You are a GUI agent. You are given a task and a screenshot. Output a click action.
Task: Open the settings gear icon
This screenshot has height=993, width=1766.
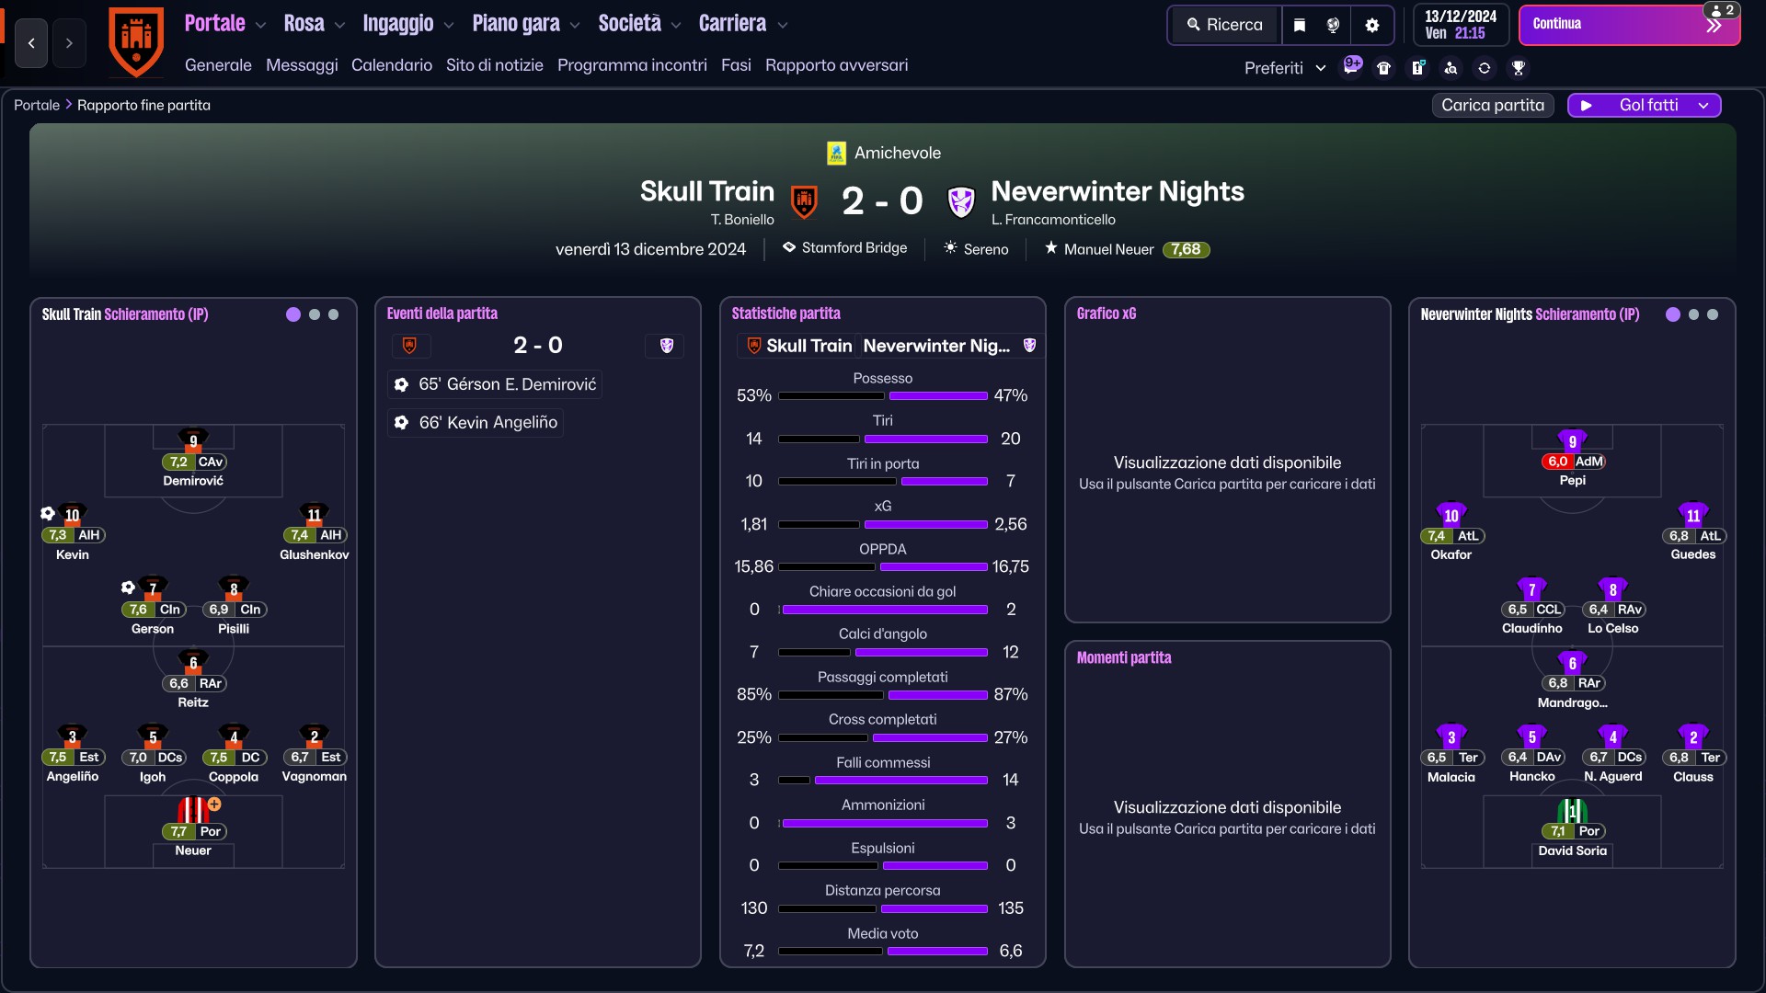[1372, 25]
